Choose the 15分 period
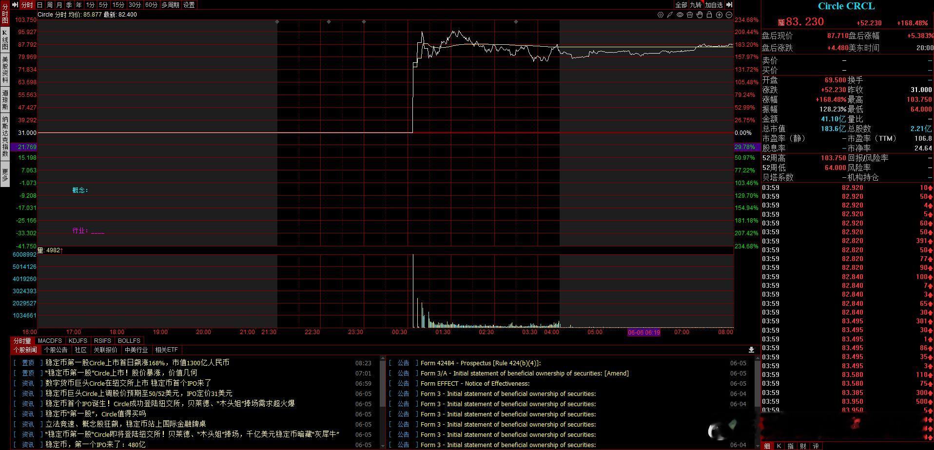934x450 pixels. click(x=118, y=5)
